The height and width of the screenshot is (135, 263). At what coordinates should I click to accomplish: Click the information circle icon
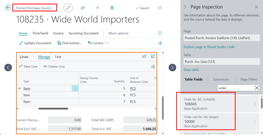[160, 33]
